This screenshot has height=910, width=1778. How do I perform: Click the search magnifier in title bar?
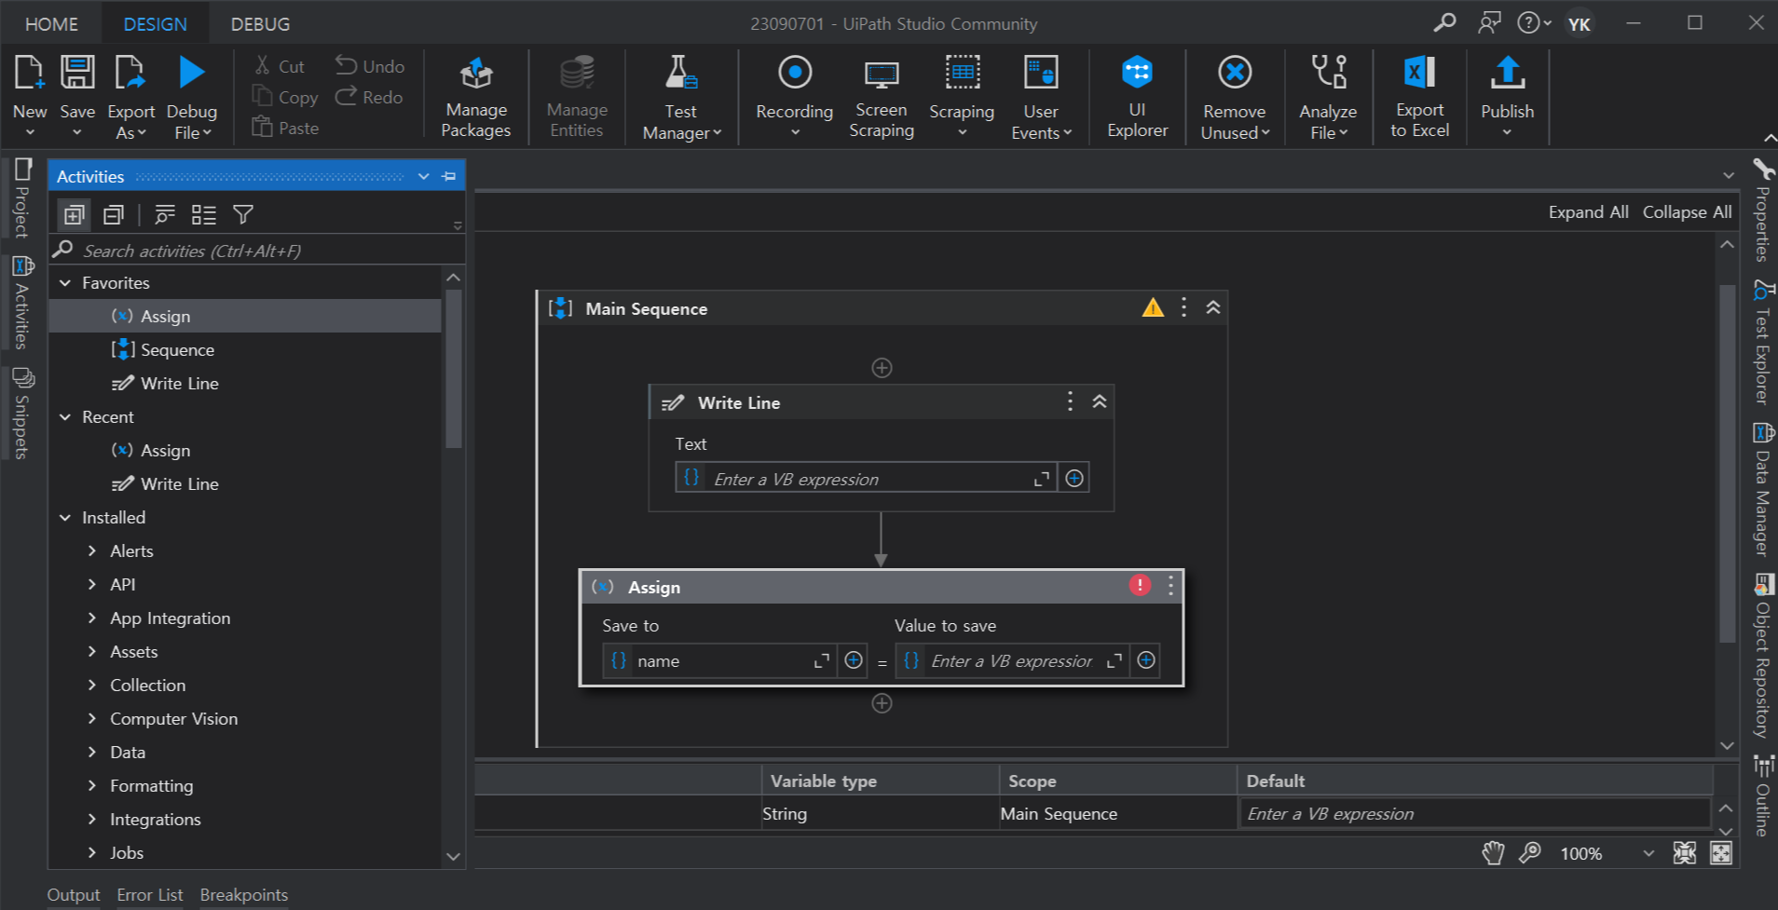1444,22
